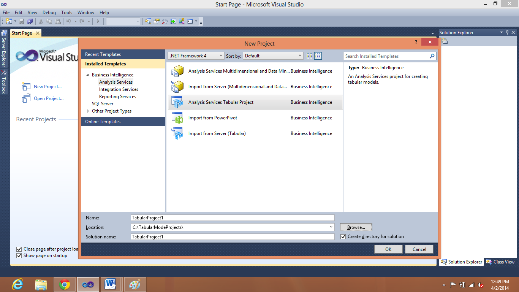The width and height of the screenshot is (519, 292).
Task: Collapse the Business Intelligence tree node
Action: [x=88, y=75]
